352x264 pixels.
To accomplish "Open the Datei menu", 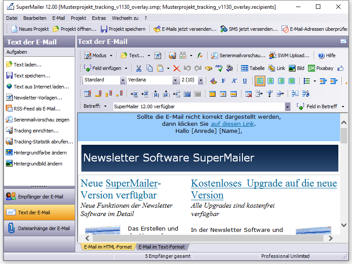I will pyautogui.click(x=12, y=18).
